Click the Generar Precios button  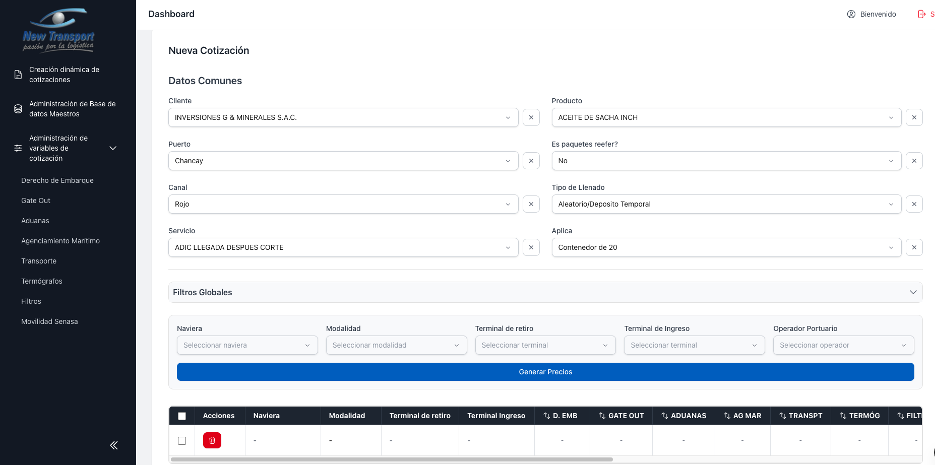tap(545, 372)
